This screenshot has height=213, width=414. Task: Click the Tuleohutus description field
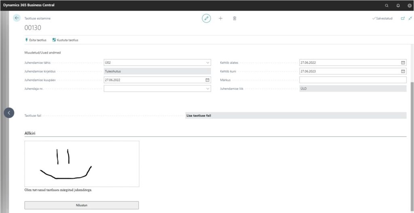(157, 71)
